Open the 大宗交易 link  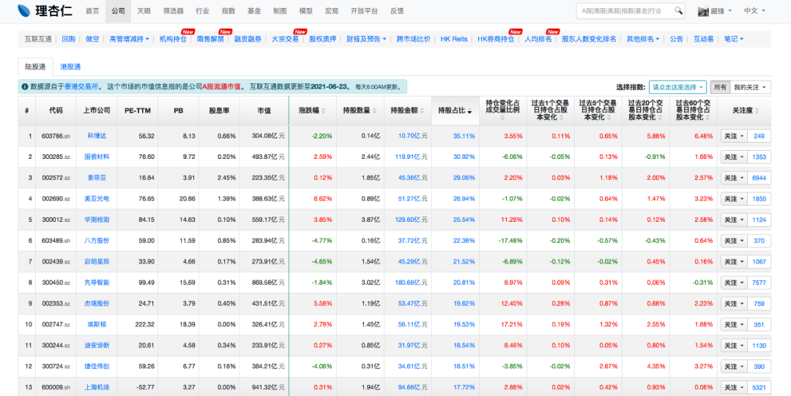pyautogui.click(x=285, y=39)
